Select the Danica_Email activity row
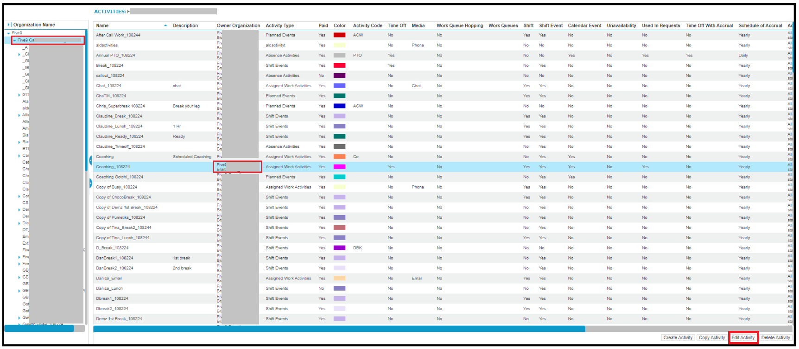 443,279
